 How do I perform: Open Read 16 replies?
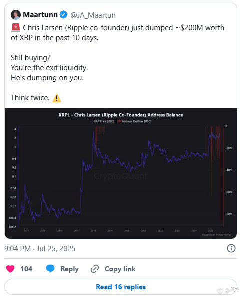121,287
